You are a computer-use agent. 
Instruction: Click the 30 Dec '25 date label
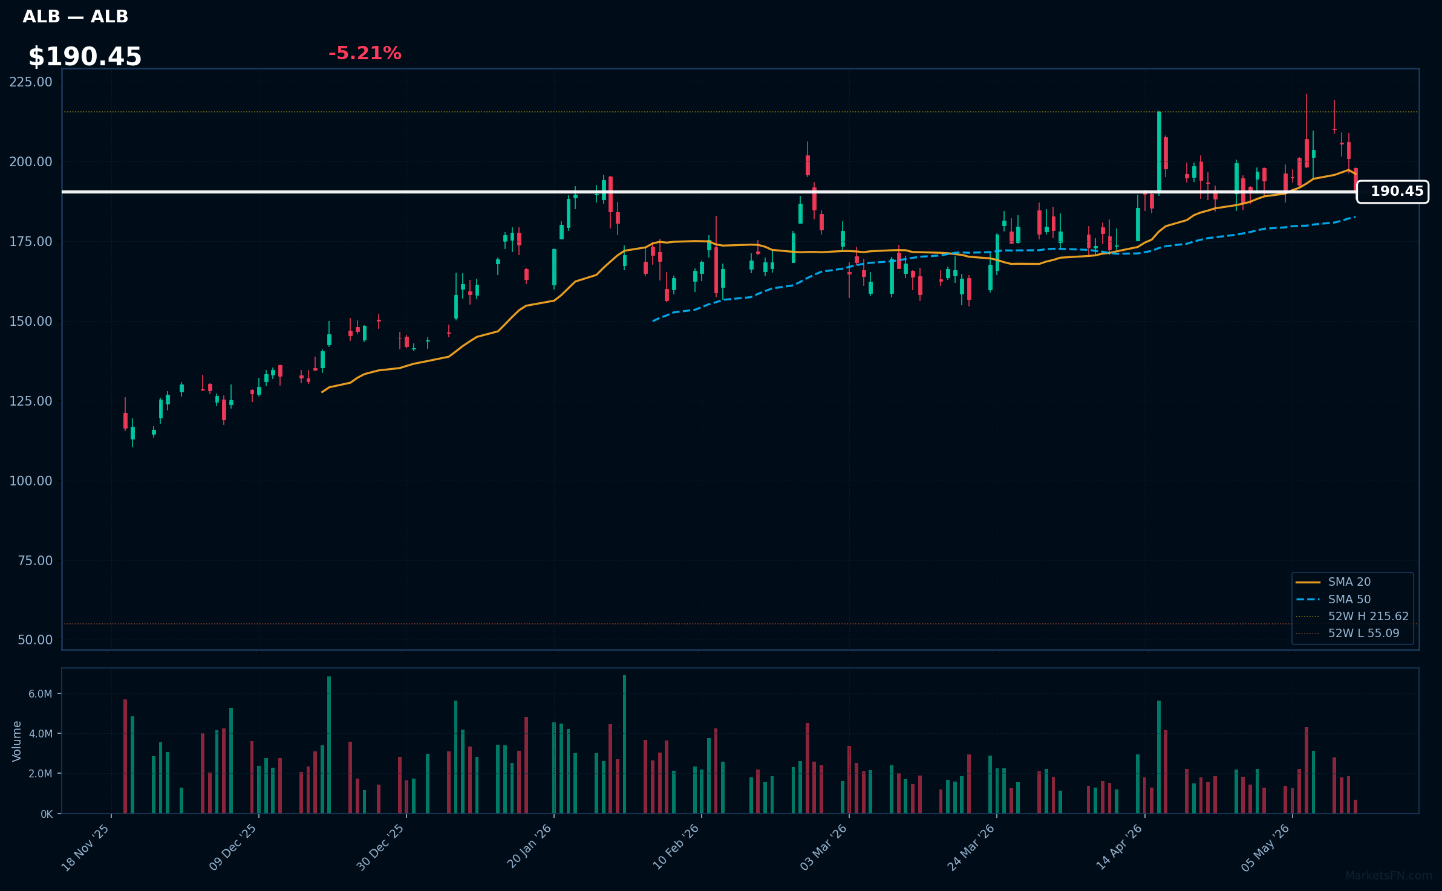click(x=380, y=847)
